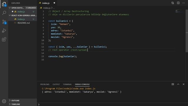Image resolution: width=188 pixels, height=106 pixels.
Task: Open index.js in the project folder
Action: coord(23,19)
